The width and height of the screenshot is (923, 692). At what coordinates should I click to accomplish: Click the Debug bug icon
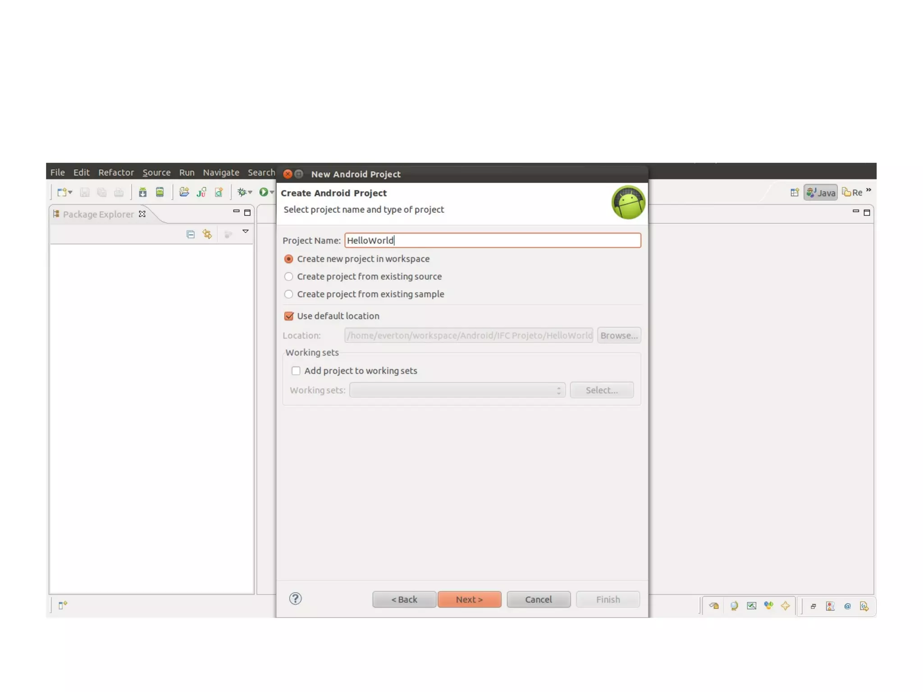tap(242, 192)
